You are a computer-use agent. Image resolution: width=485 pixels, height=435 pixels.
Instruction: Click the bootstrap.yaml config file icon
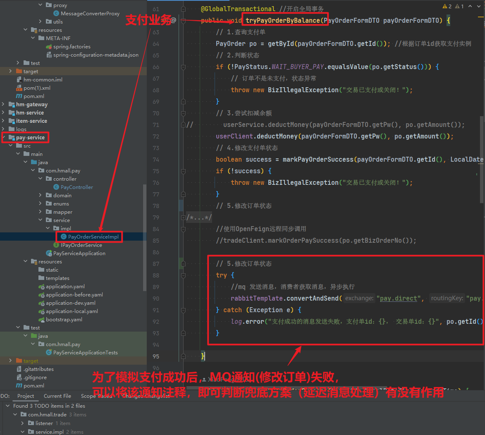(41, 320)
